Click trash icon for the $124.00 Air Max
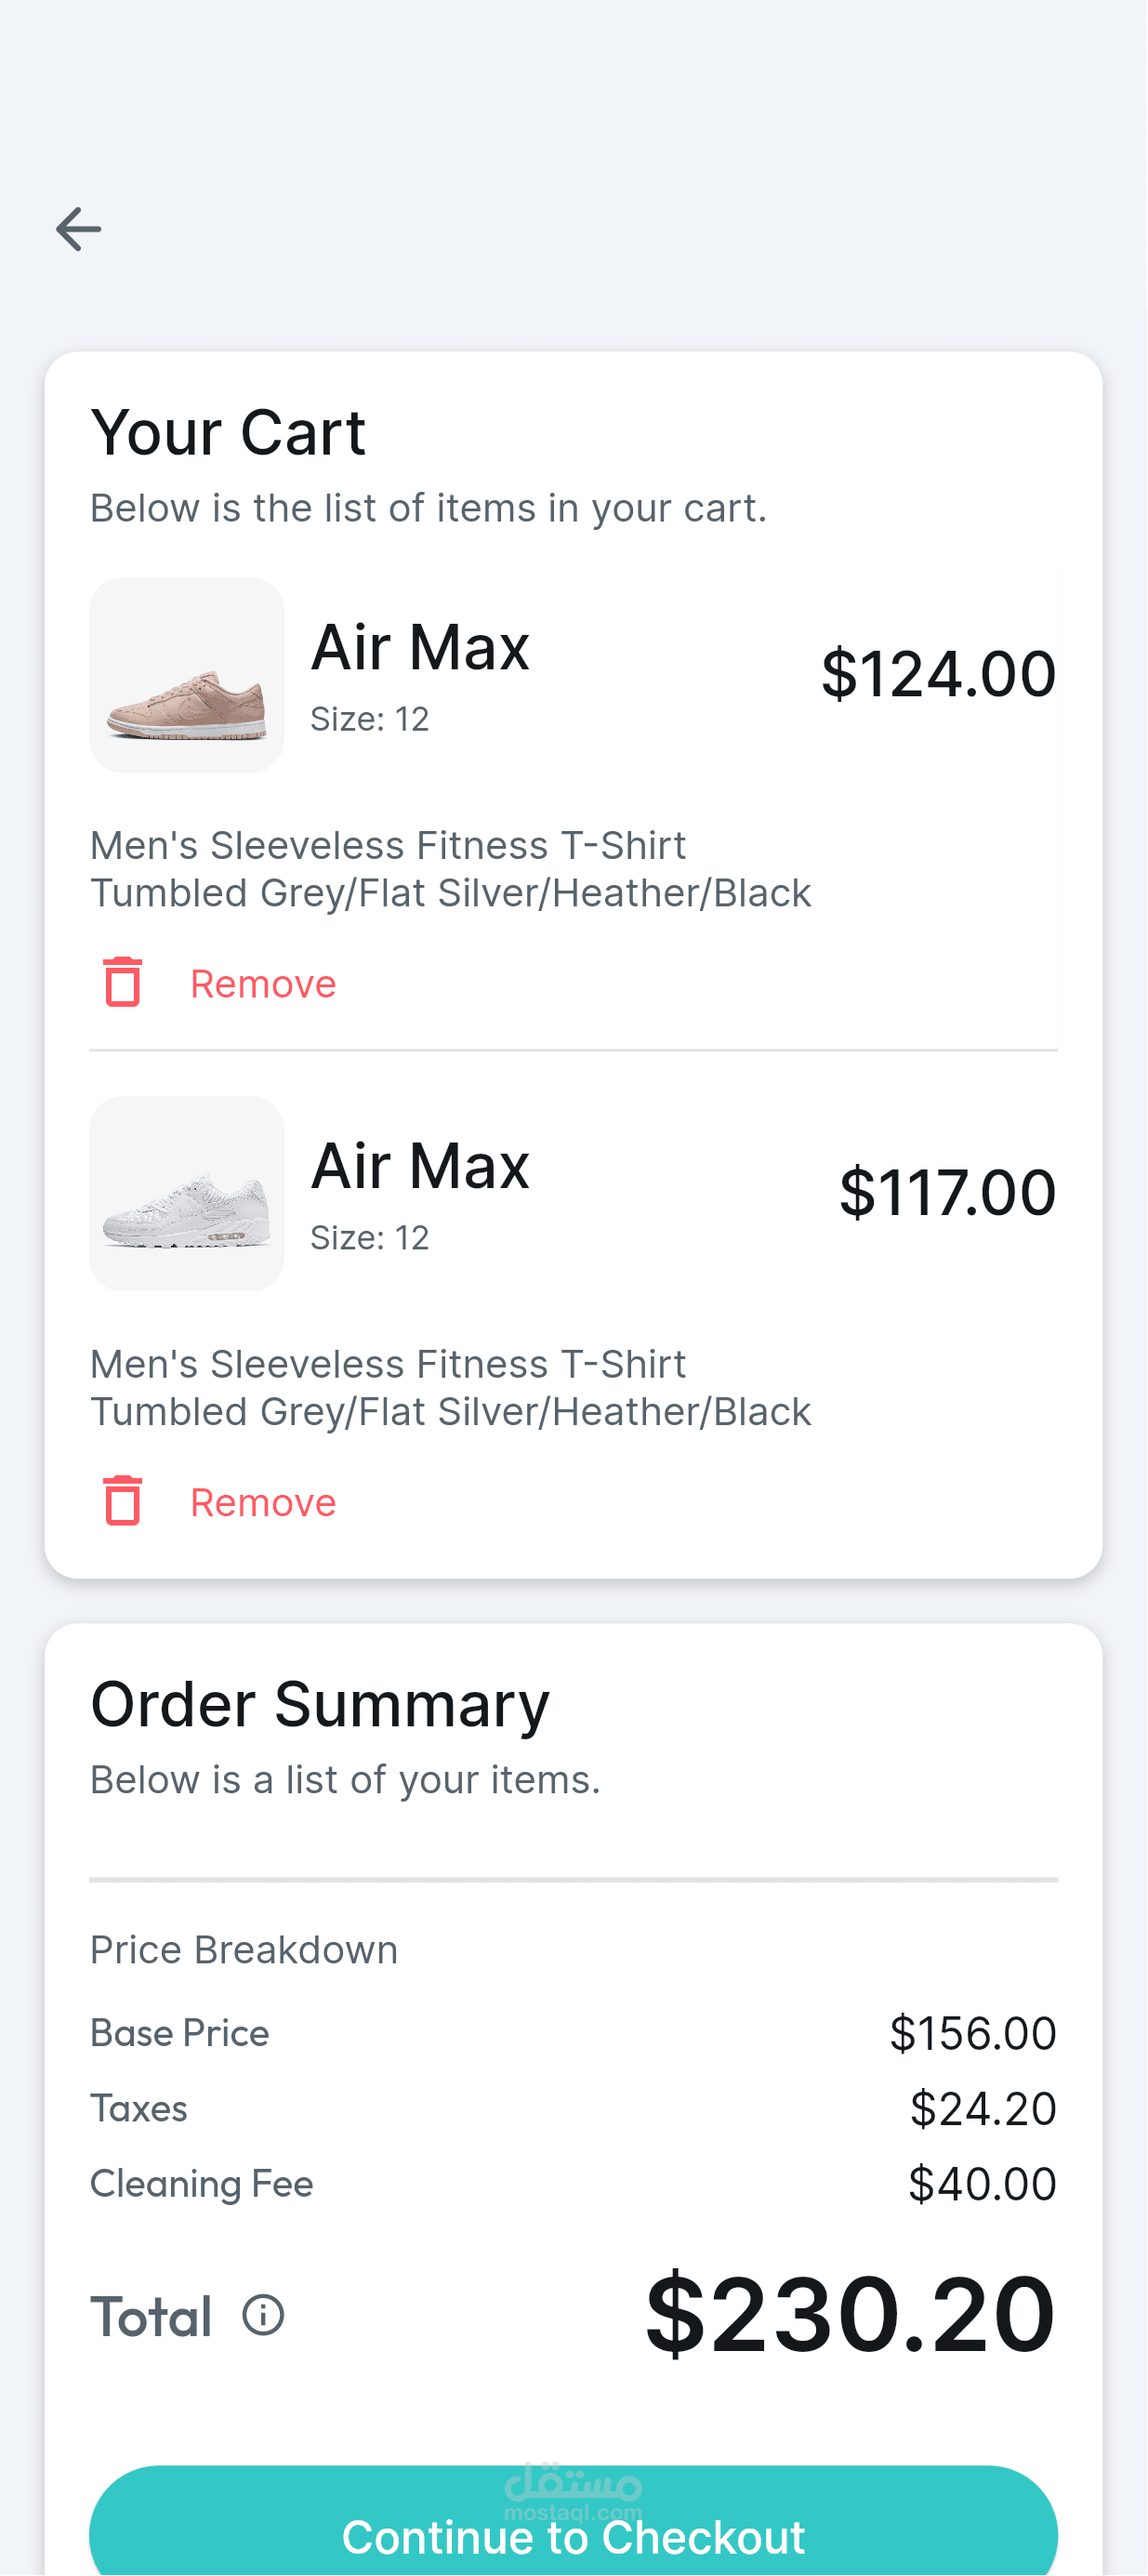Screen dimensions: 1148x2576 click(x=123, y=981)
